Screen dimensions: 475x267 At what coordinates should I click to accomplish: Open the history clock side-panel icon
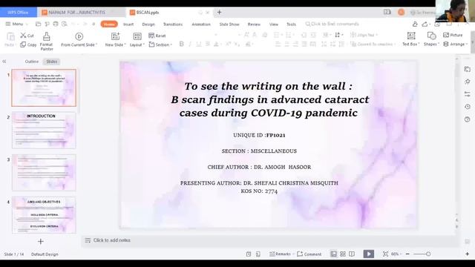tap(468, 107)
